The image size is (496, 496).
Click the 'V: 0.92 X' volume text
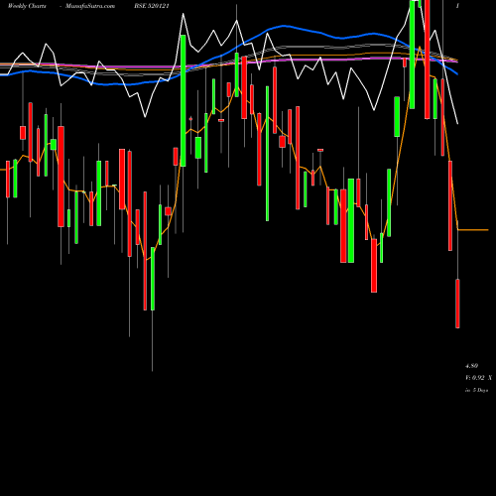pos(478,378)
